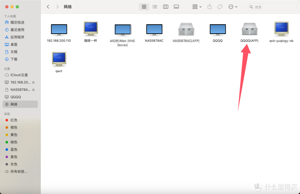The height and width of the screenshot is (194, 300).
Task: Select the QQQQ(AFP) server icon
Action: pyautogui.click(x=249, y=29)
